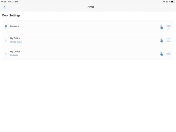
Task: Pin the My Office (Office Area) door
Action: [x=6, y=40]
